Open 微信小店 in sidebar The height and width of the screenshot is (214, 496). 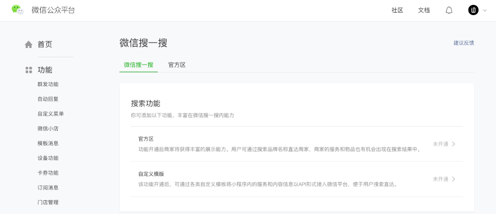tap(48, 128)
